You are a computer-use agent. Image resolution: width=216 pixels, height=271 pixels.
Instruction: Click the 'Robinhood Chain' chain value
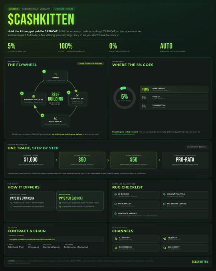[16, 247]
